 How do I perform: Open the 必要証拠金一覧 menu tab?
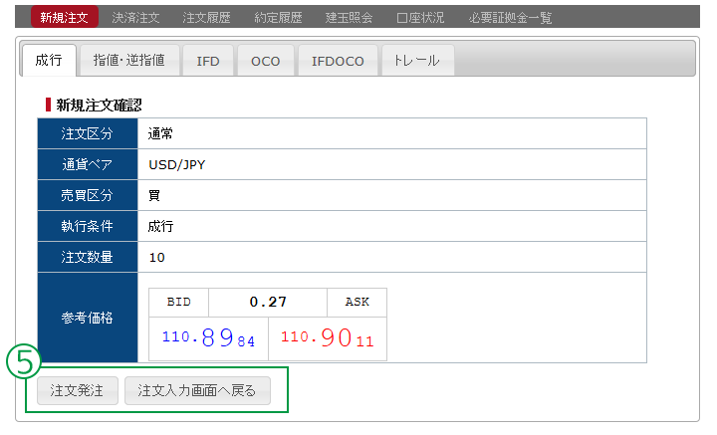[x=510, y=17]
